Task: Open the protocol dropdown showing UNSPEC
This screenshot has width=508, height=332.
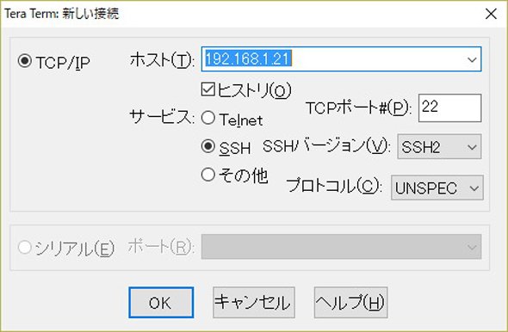Action: (437, 188)
